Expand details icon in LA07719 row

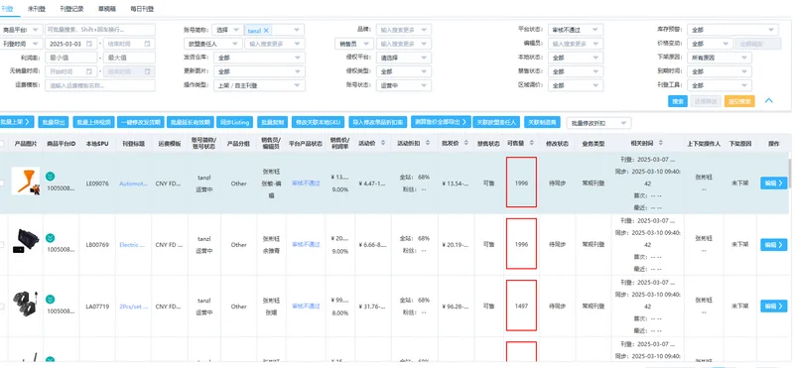51,300
